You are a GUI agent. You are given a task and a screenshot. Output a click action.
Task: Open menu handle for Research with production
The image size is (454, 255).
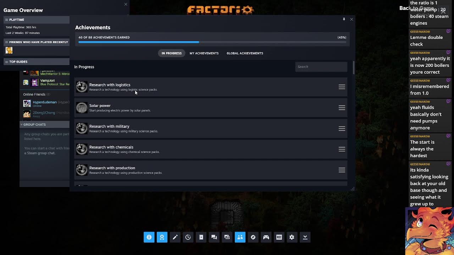click(342, 170)
